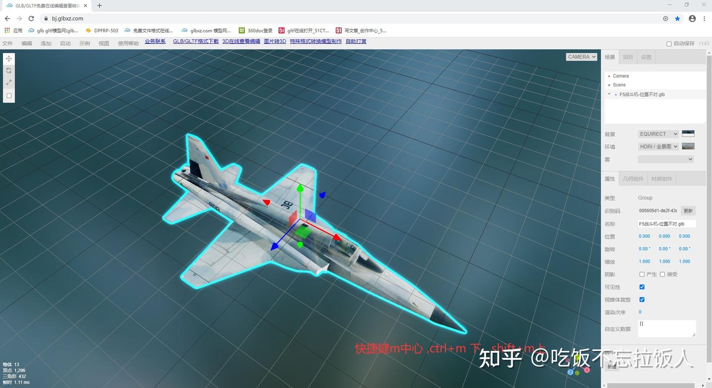Open the 文件 (File) menu

click(x=7, y=43)
